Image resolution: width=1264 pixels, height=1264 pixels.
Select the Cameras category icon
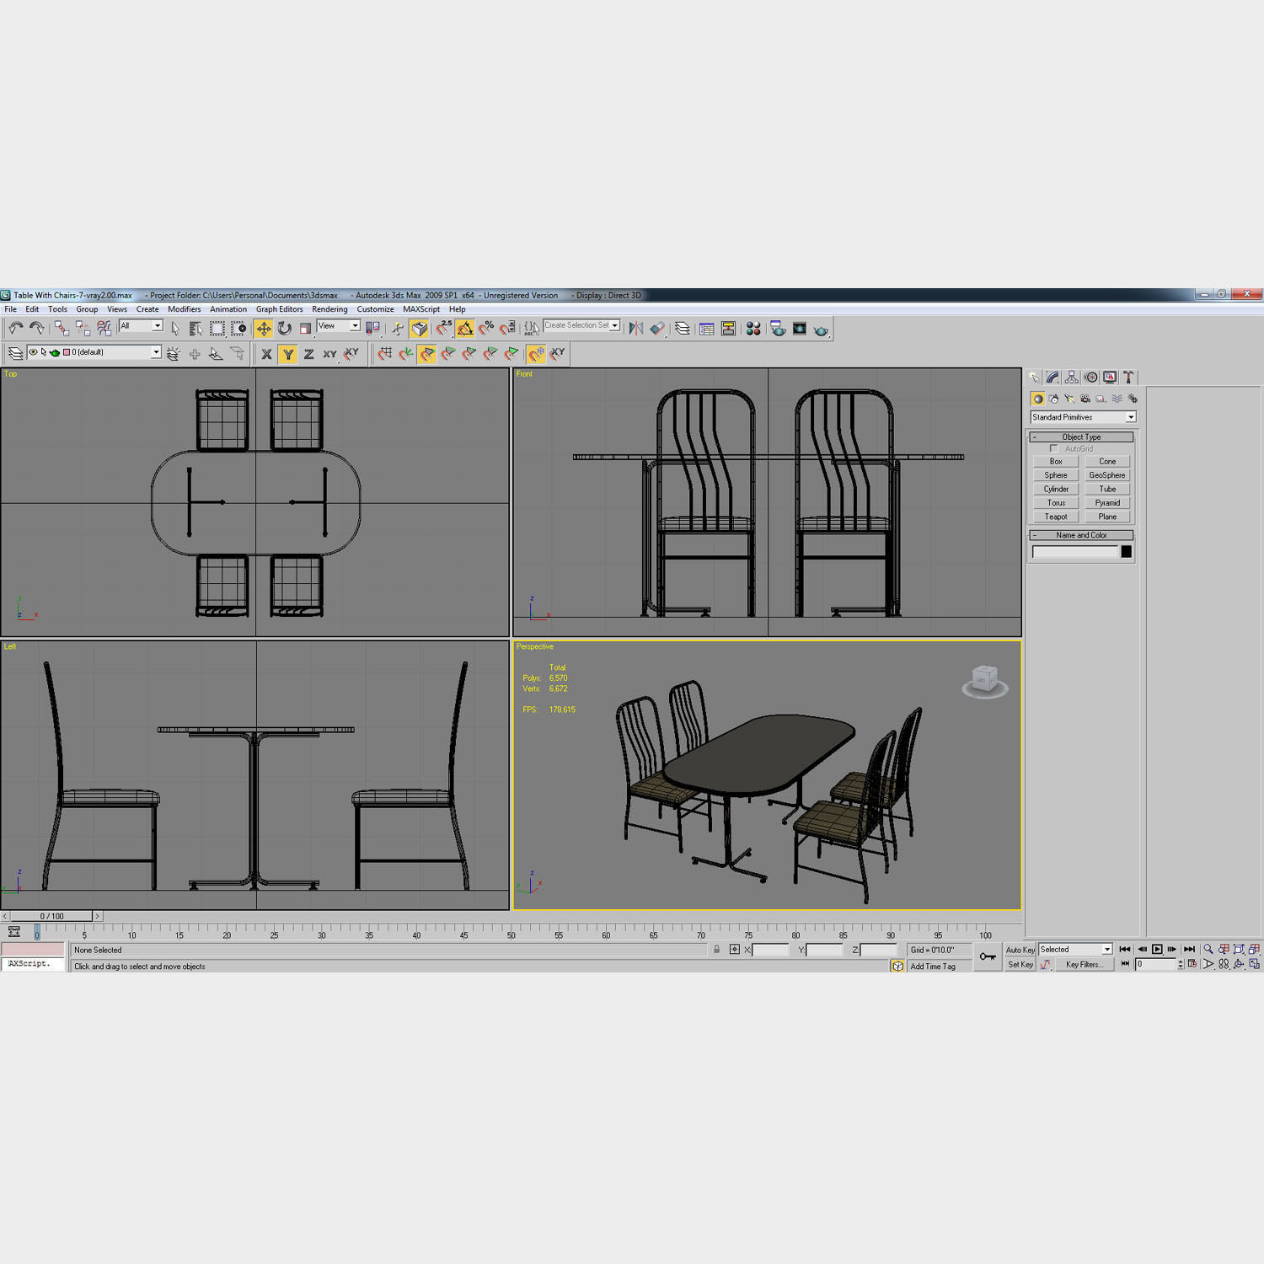pyautogui.click(x=1085, y=399)
